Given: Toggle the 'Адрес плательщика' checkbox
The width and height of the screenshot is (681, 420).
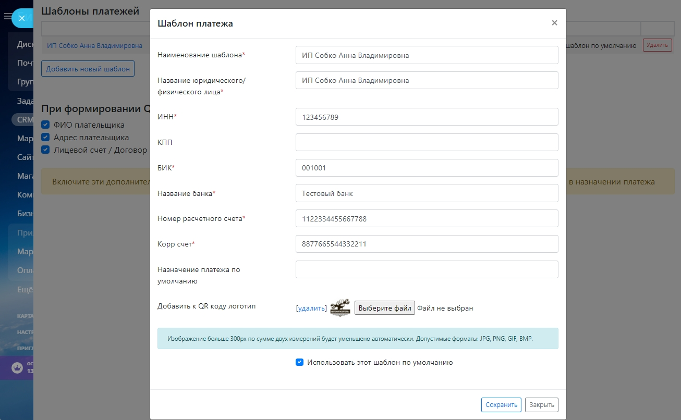Looking at the screenshot, I should [46, 138].
